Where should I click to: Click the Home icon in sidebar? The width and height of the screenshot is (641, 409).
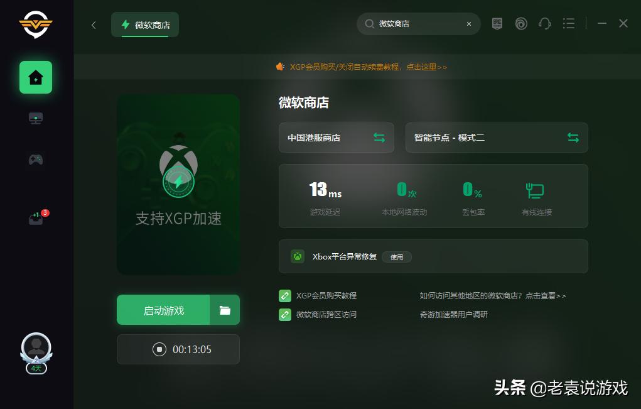pyautogui.click(x=35, y=77)
